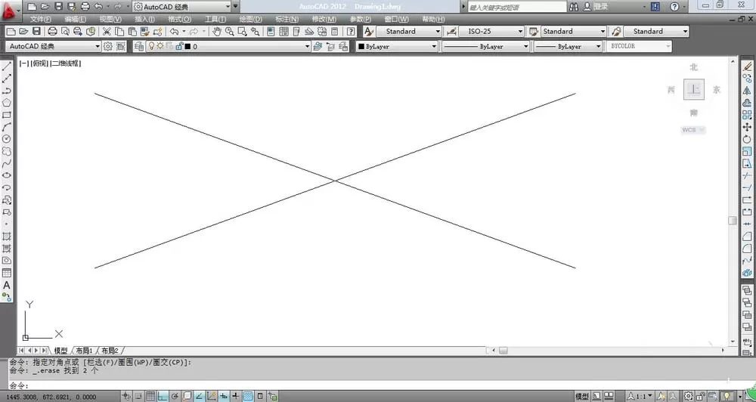Toggle Dynamic Input in status bar
The height and width of the screenshot is (402, 756).
[224, 396]
